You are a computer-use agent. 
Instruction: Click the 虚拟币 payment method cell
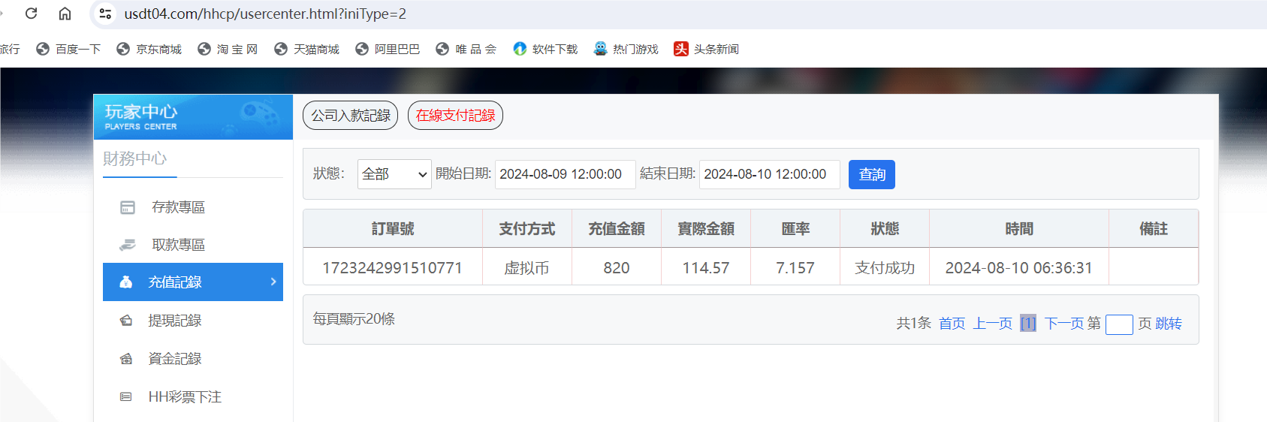(x=526, y=268)
